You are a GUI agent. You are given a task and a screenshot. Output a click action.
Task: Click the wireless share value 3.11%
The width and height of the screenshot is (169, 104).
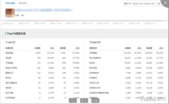(x=138, y=78)
